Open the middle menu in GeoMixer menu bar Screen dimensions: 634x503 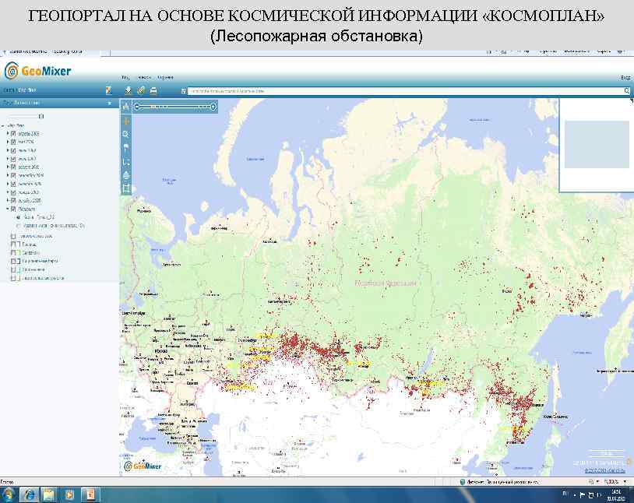(144, 77)
